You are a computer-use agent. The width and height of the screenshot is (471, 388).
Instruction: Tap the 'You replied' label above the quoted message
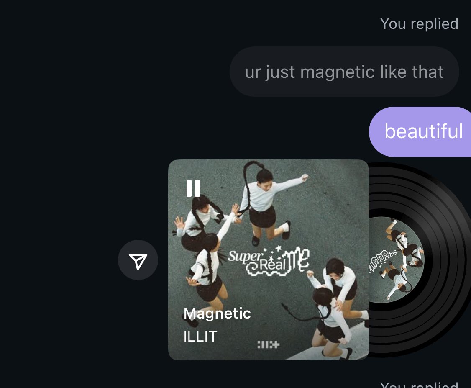[x=419, y=24]
